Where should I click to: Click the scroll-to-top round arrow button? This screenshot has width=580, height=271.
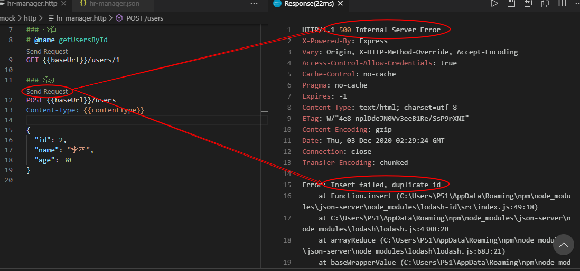[563, 245]
